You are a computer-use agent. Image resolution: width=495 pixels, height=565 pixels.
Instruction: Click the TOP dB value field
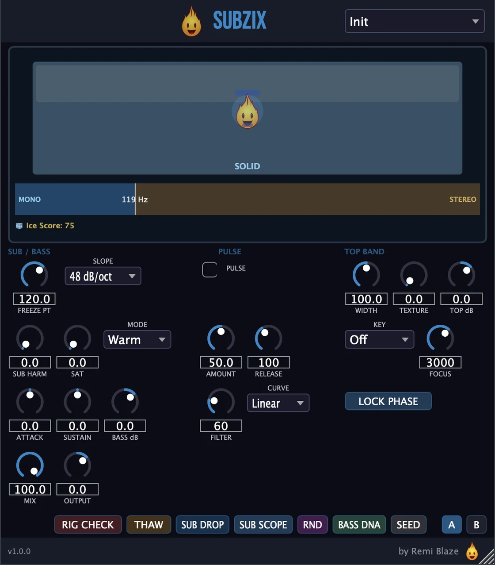pos(461,299)
